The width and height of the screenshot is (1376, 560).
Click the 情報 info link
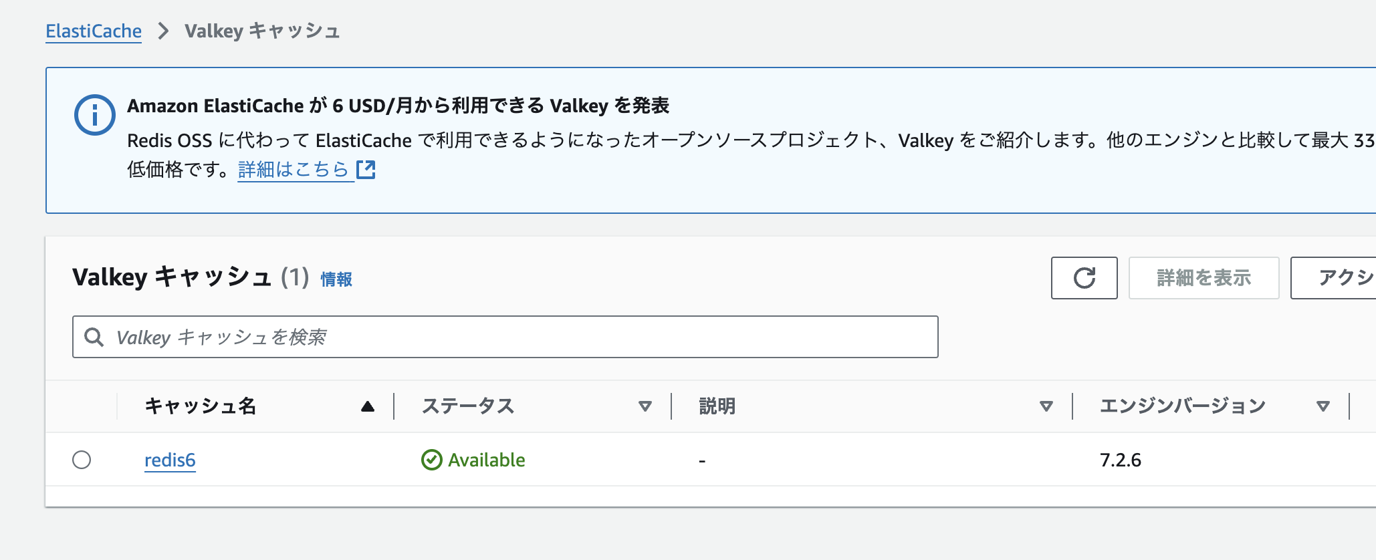tap(336, 279)
